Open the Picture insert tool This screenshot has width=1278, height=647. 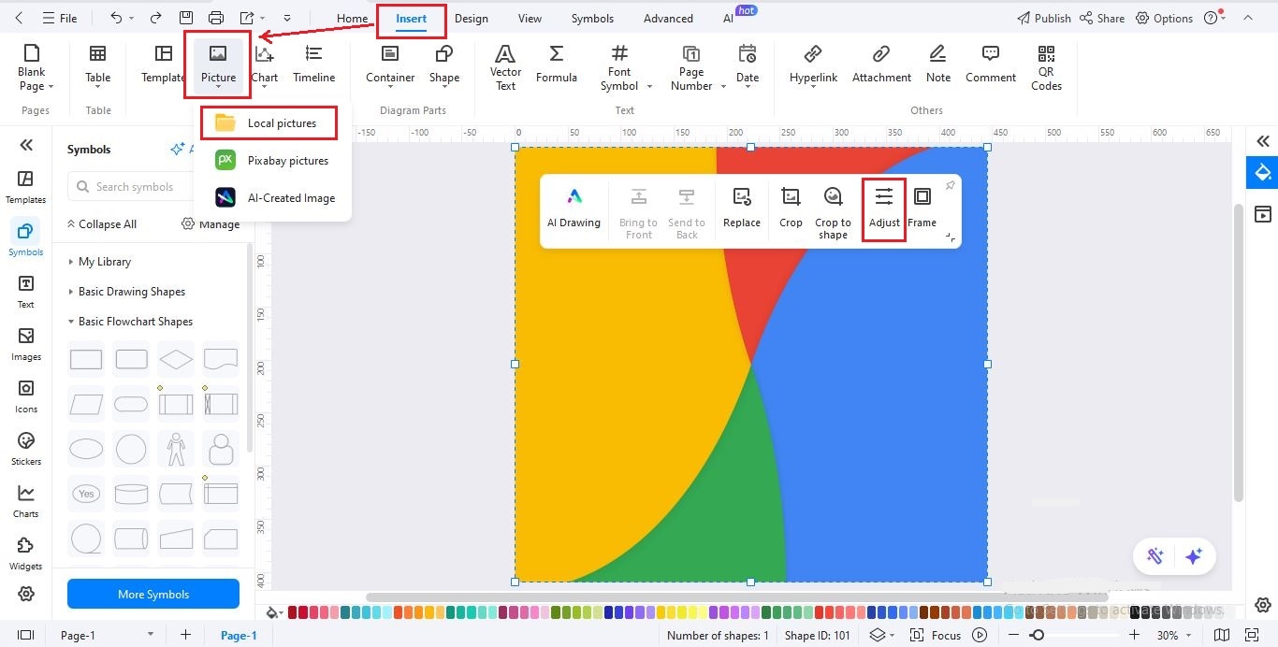[x=218, y=65]
